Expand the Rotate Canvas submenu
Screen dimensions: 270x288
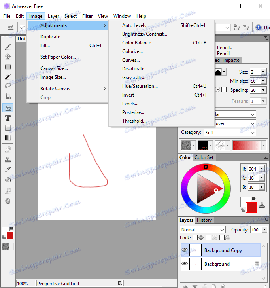(x=68, y=89)
